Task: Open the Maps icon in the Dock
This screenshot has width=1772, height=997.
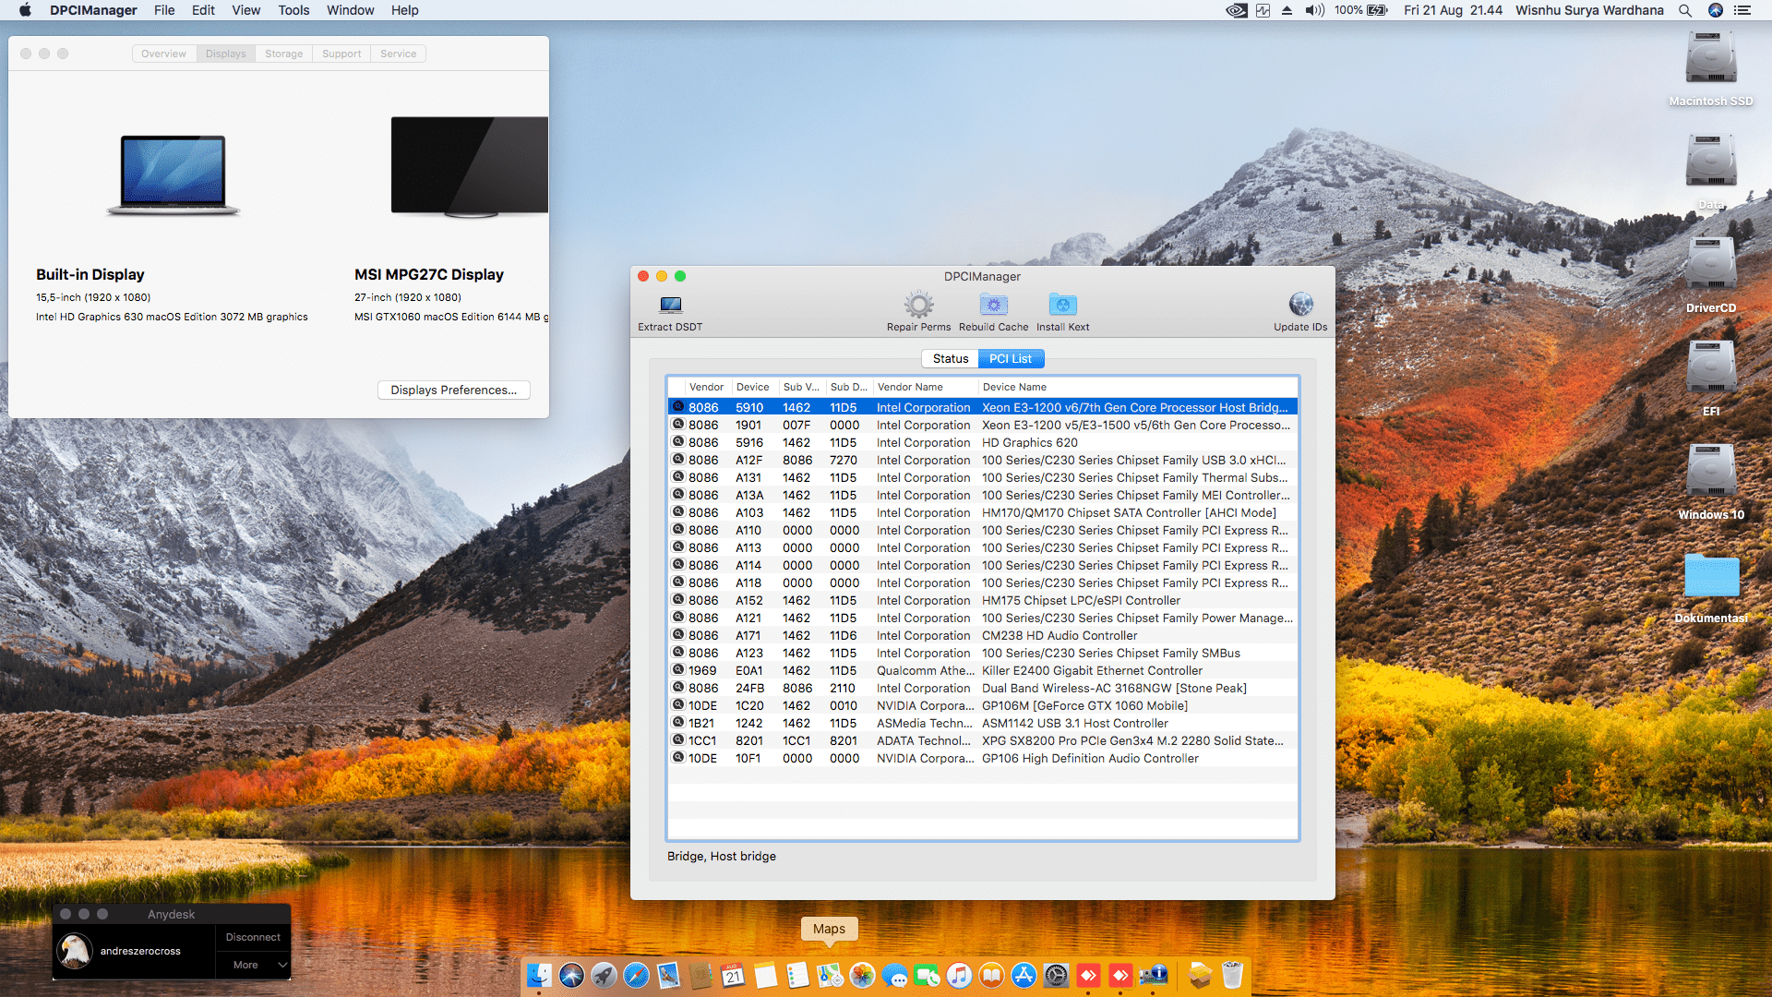Action: [x=829, y=975]
